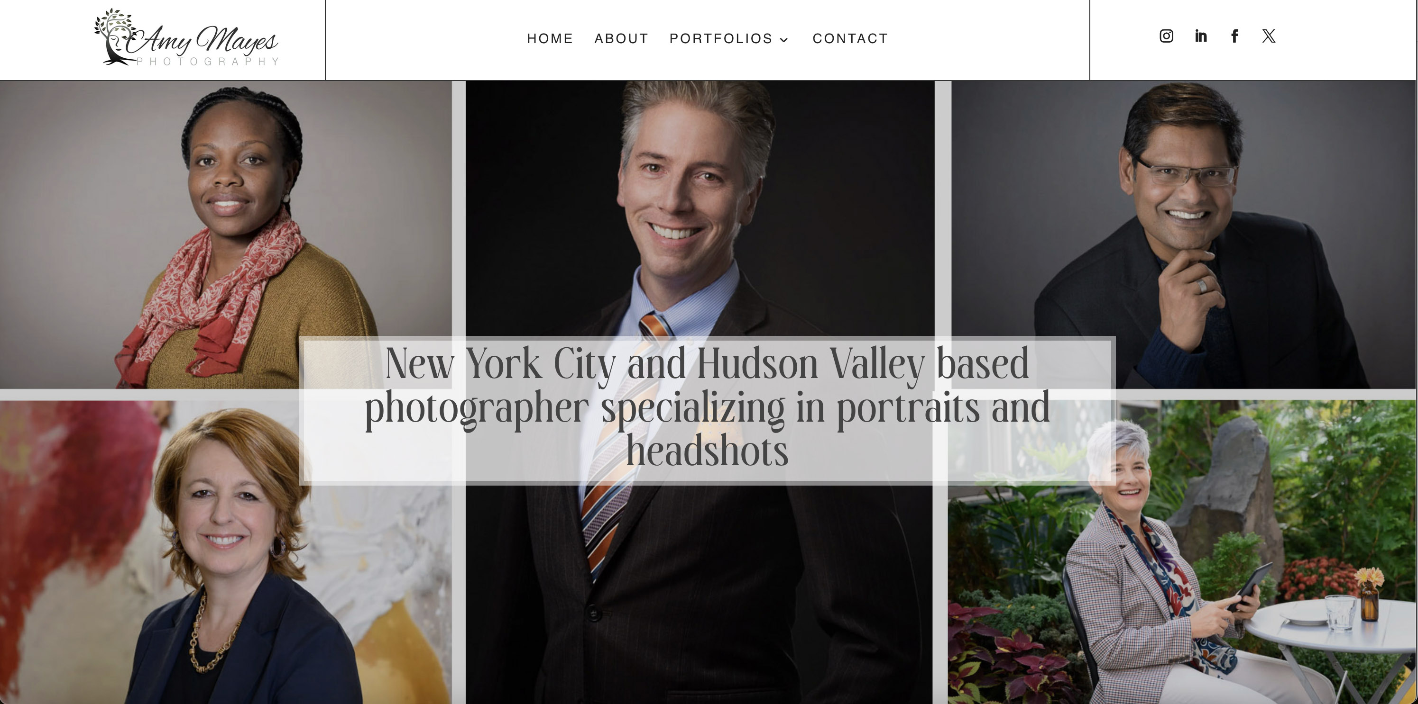Go to the Home page
Viewport: 1418px width, 704px height.
(550, 38)
